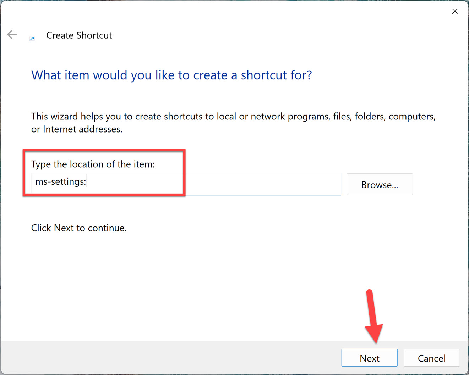Image resolution: width=469 pixels, height=375 pixels.
Task: Click the shortcut arrow icon near the title
Action: coord(32,38)
